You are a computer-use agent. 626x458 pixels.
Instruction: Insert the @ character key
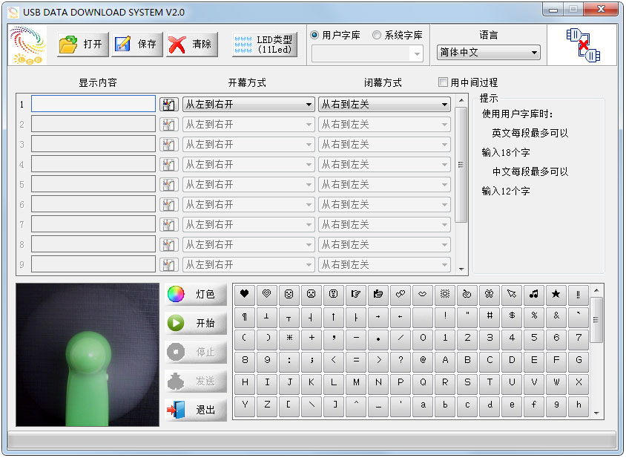(x=423, y=361)
